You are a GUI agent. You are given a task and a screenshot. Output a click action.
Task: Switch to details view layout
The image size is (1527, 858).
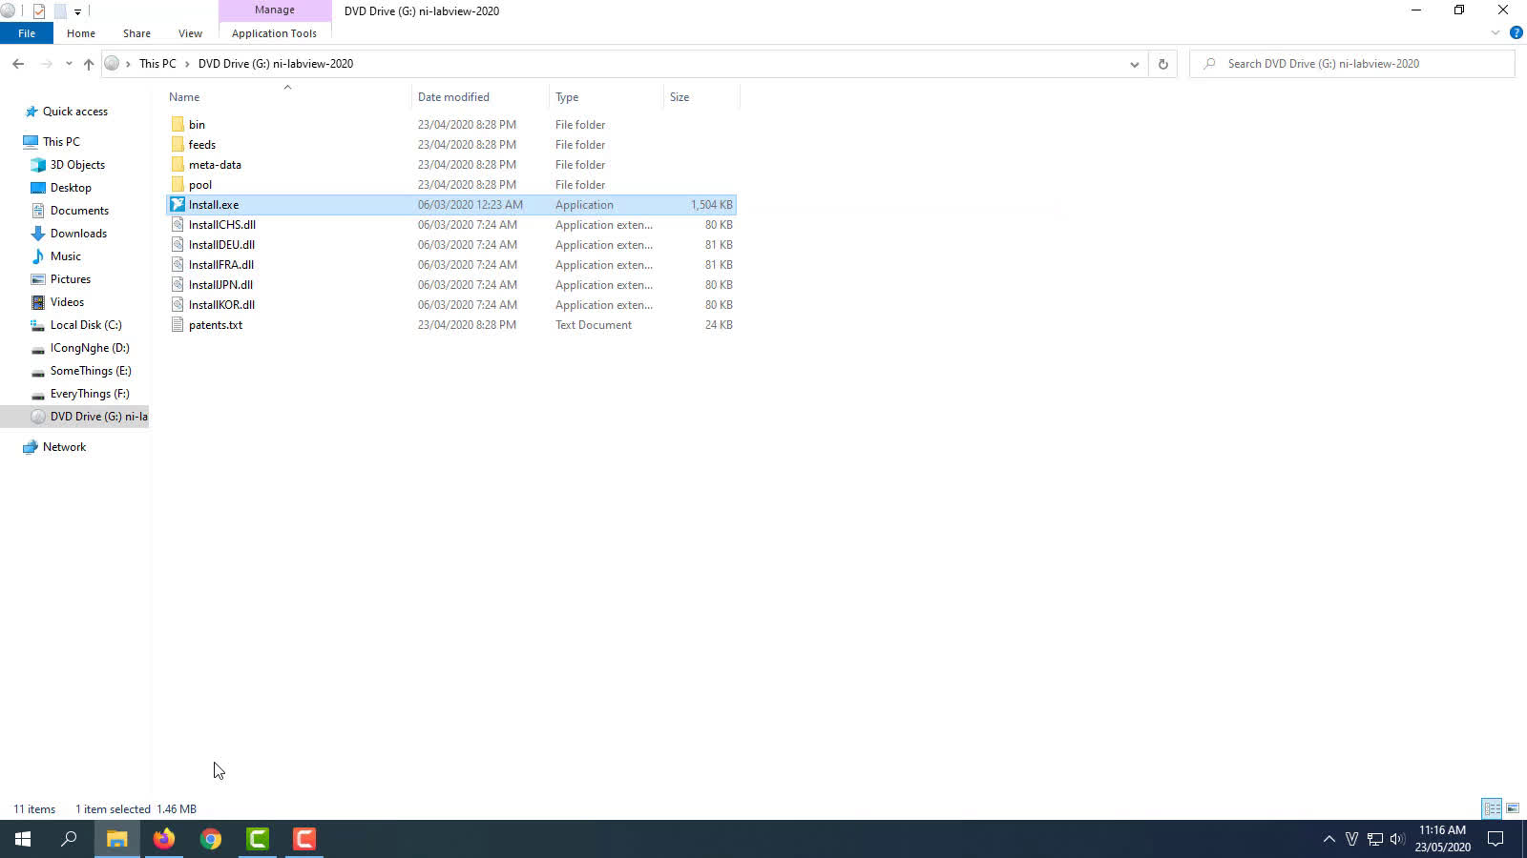coord(1492,808)
